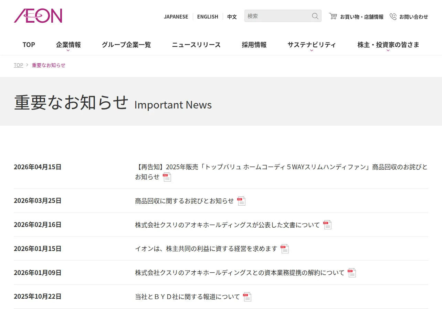Click the AEON logo
442x309 pixels.
38,16
